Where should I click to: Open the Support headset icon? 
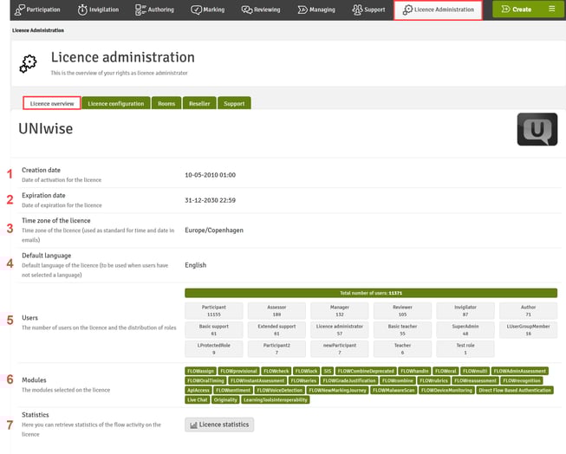click(356, 10)
